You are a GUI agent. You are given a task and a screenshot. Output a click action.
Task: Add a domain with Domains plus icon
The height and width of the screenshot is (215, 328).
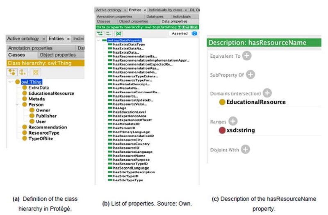point(267,93)
